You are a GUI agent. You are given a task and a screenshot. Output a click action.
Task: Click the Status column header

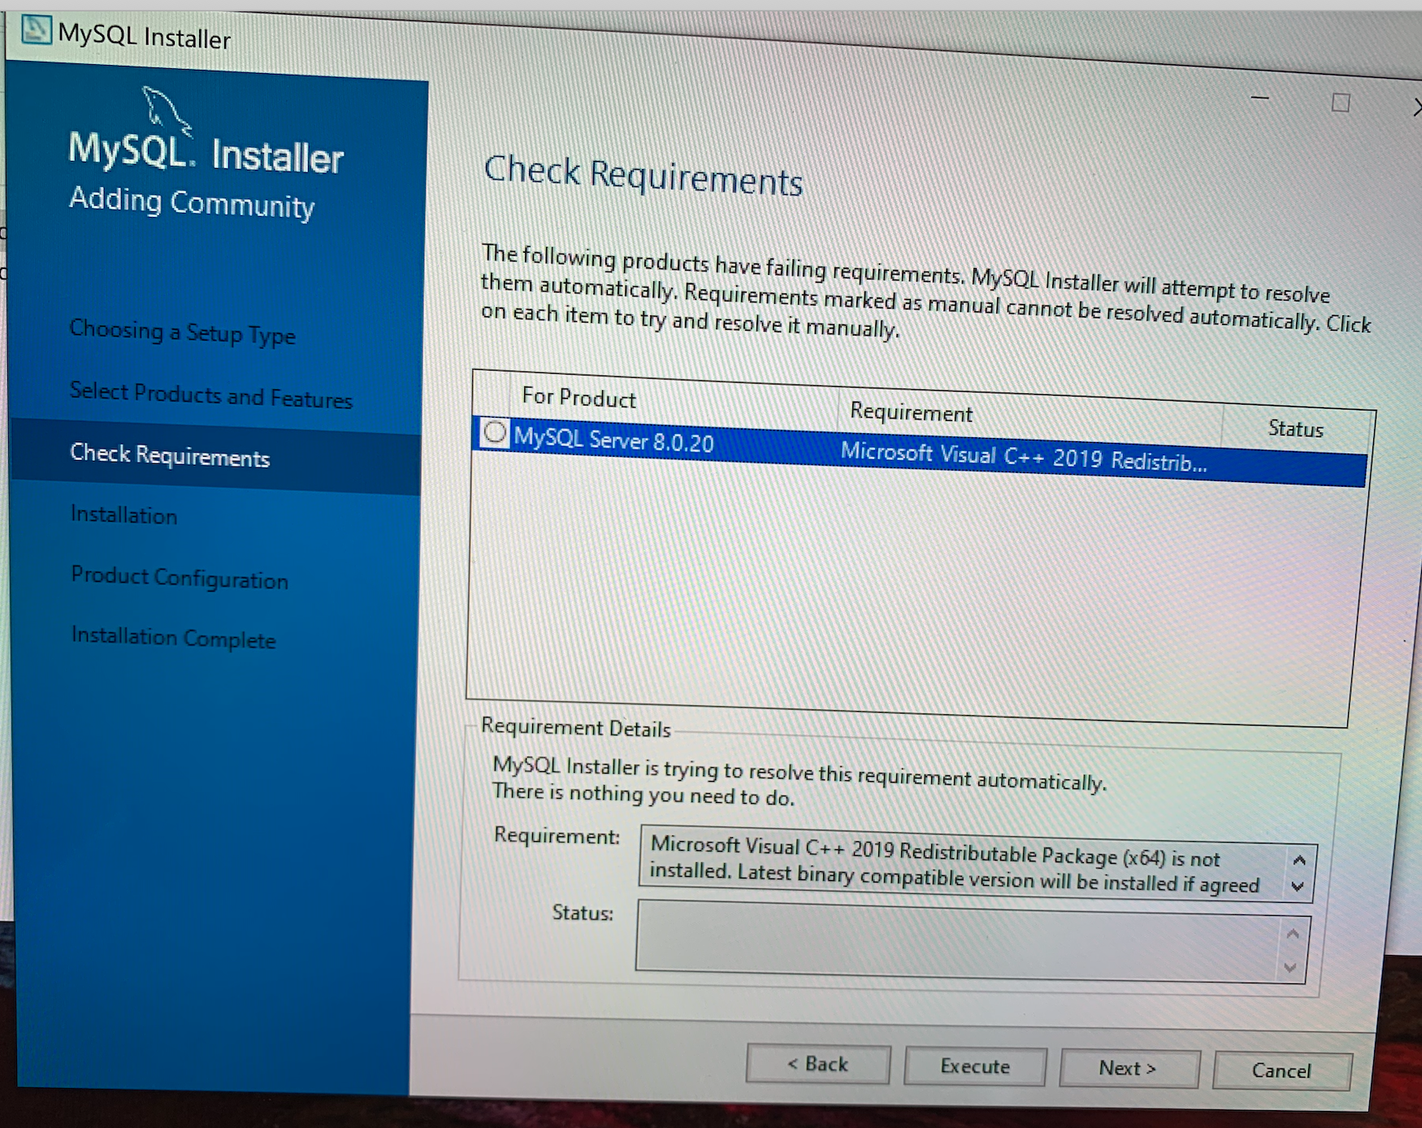1296,428
